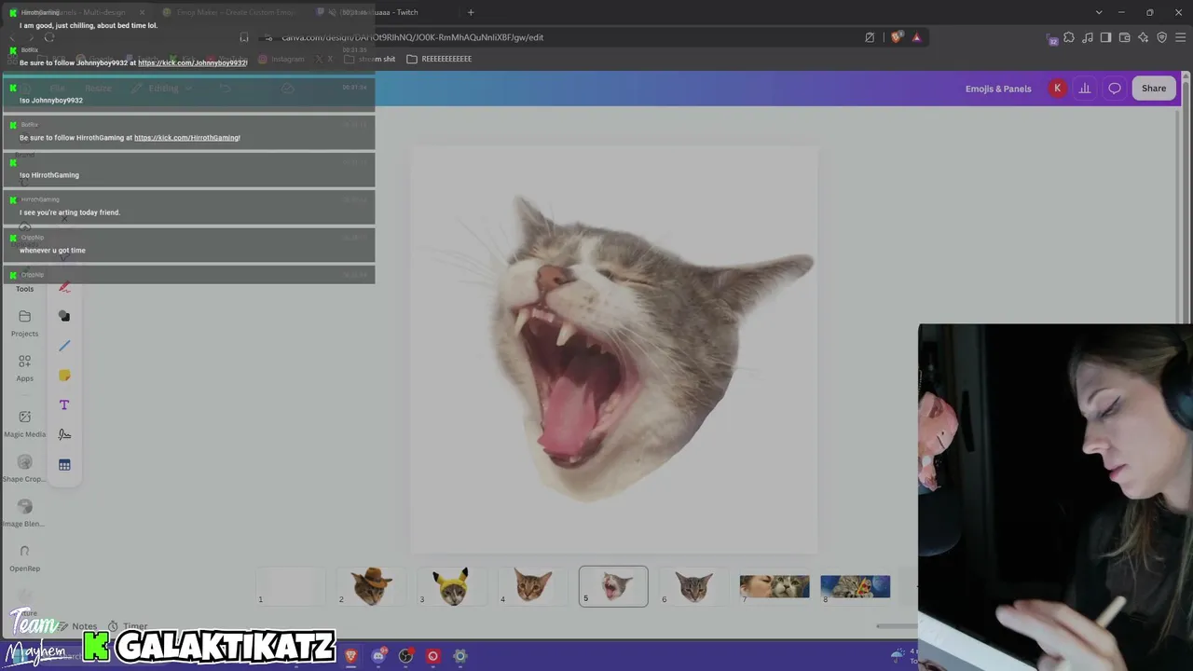Open the Image Blender app

pos(25,514)
